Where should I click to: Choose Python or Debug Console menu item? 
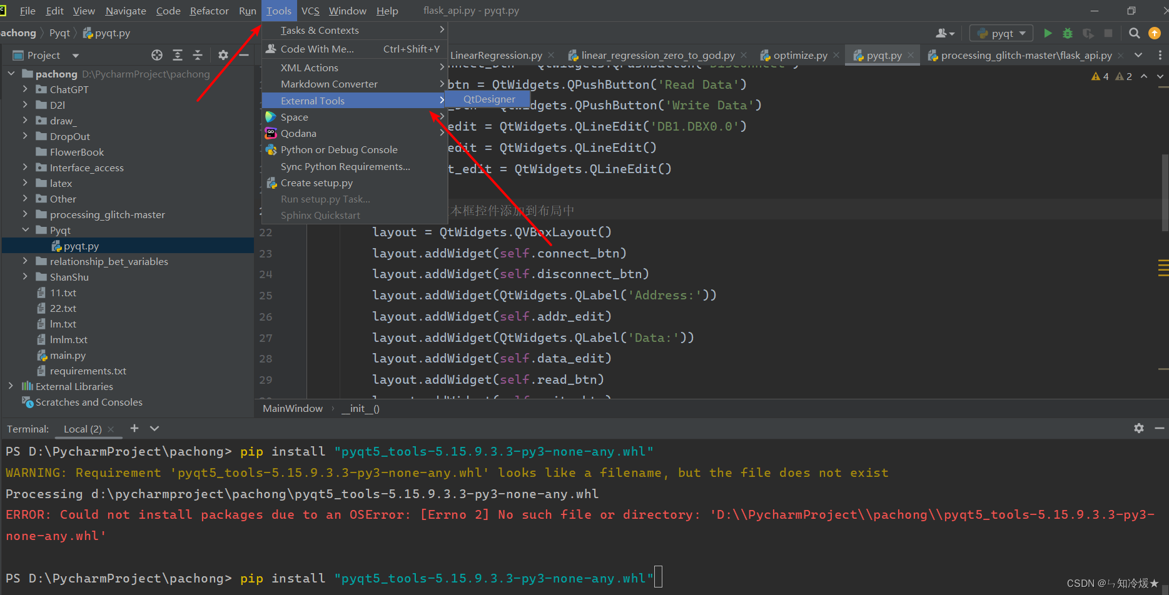[x=338, y=150]
